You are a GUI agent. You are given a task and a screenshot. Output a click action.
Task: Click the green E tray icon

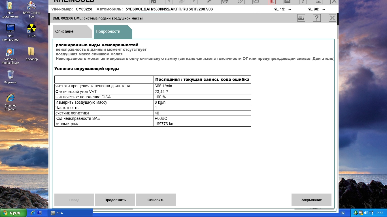tap(356, 213)
